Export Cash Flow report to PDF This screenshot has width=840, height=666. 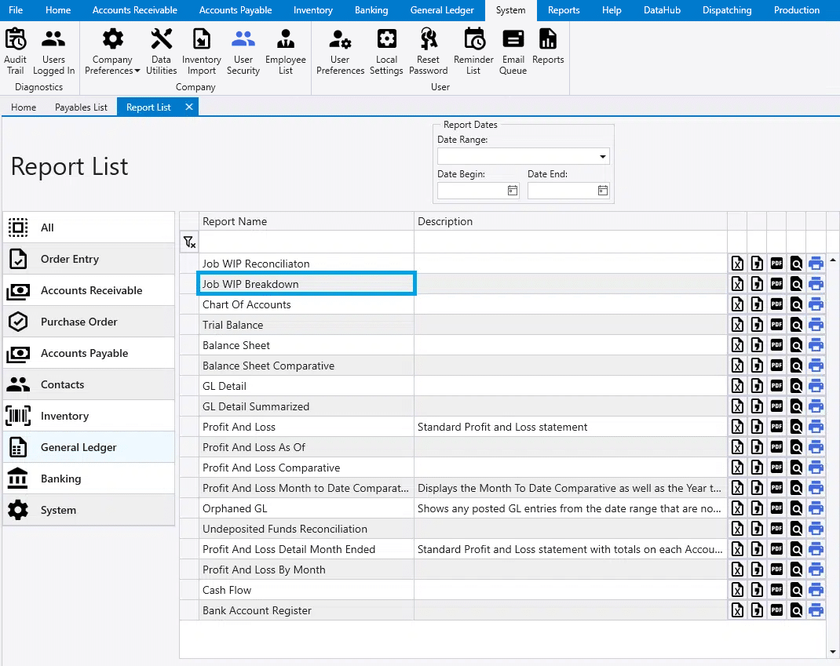(x=776, y=590)
